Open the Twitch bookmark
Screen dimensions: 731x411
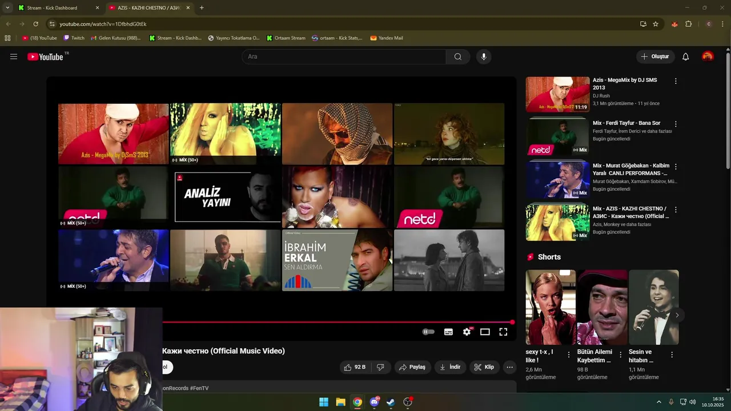74,38
